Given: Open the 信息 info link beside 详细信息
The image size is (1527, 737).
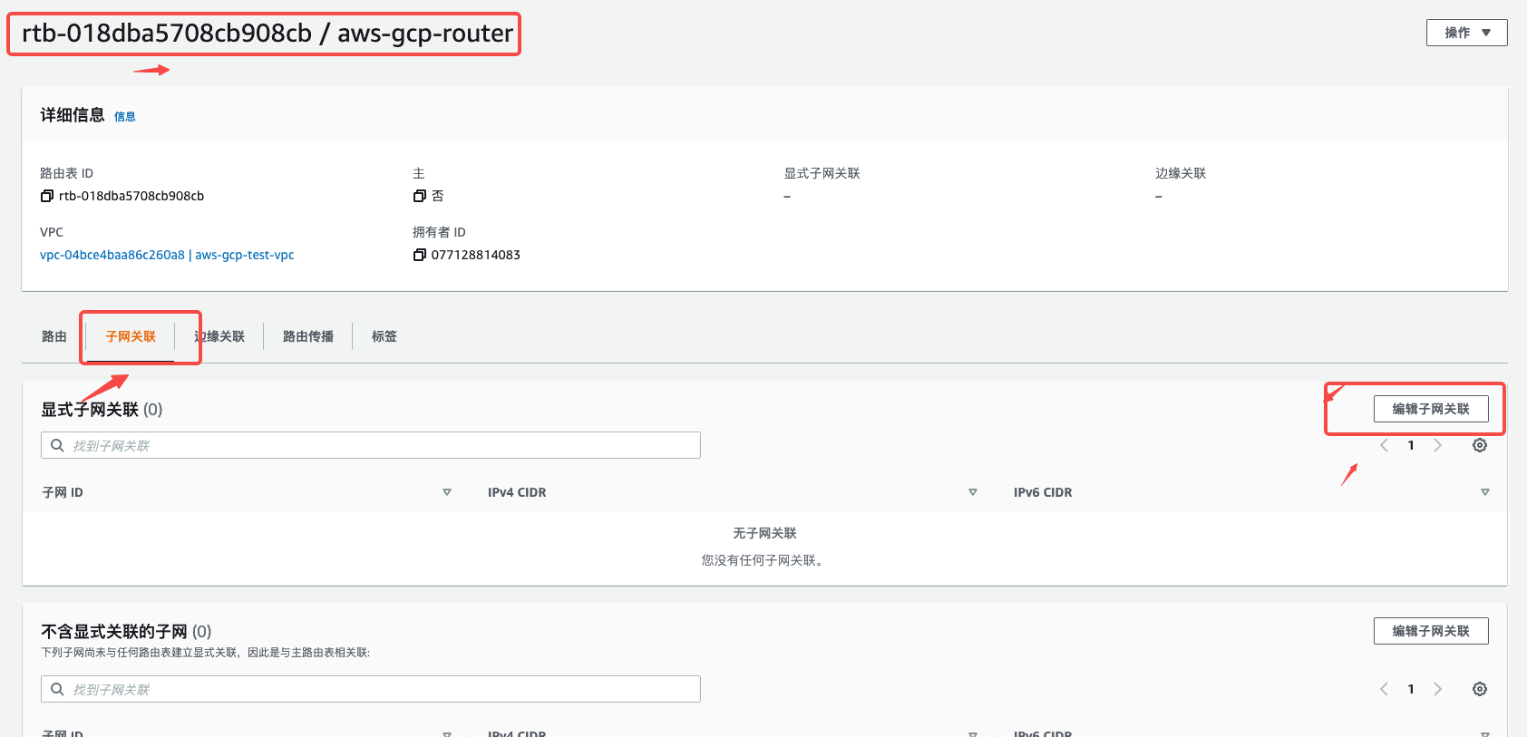Looking at the screenshot, I should click(x=125, y=116).
